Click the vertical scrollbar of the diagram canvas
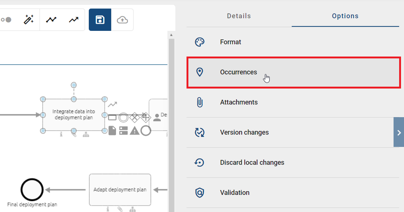This screenshot has width=404, height=212. coord(172,125)
